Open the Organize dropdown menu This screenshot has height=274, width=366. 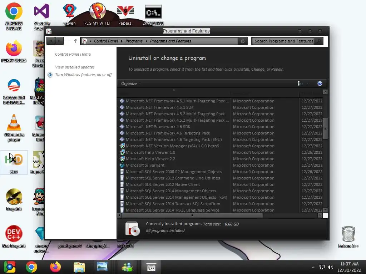tap(131, 83)
